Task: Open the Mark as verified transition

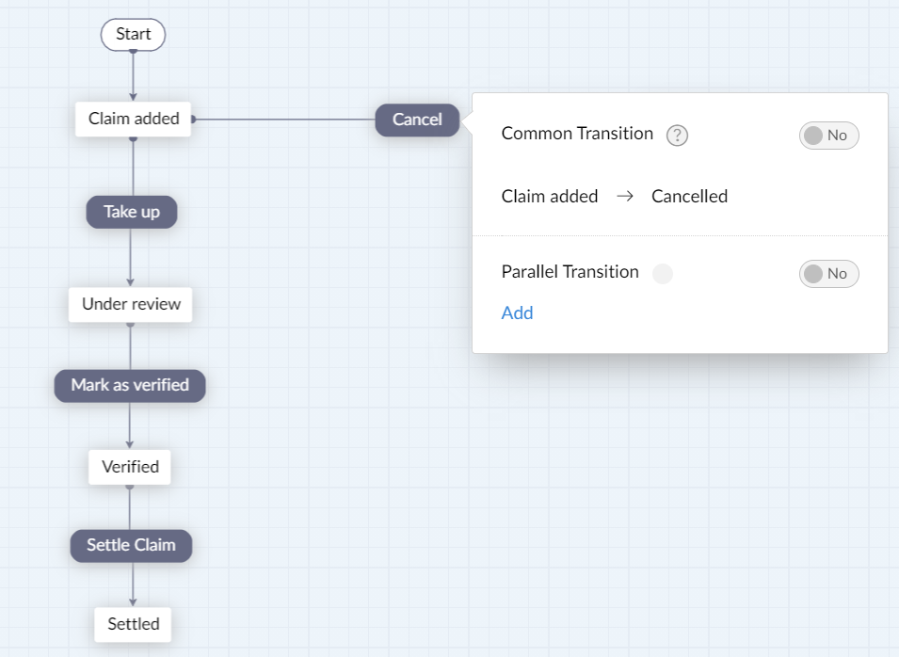Action: point(130,385)
